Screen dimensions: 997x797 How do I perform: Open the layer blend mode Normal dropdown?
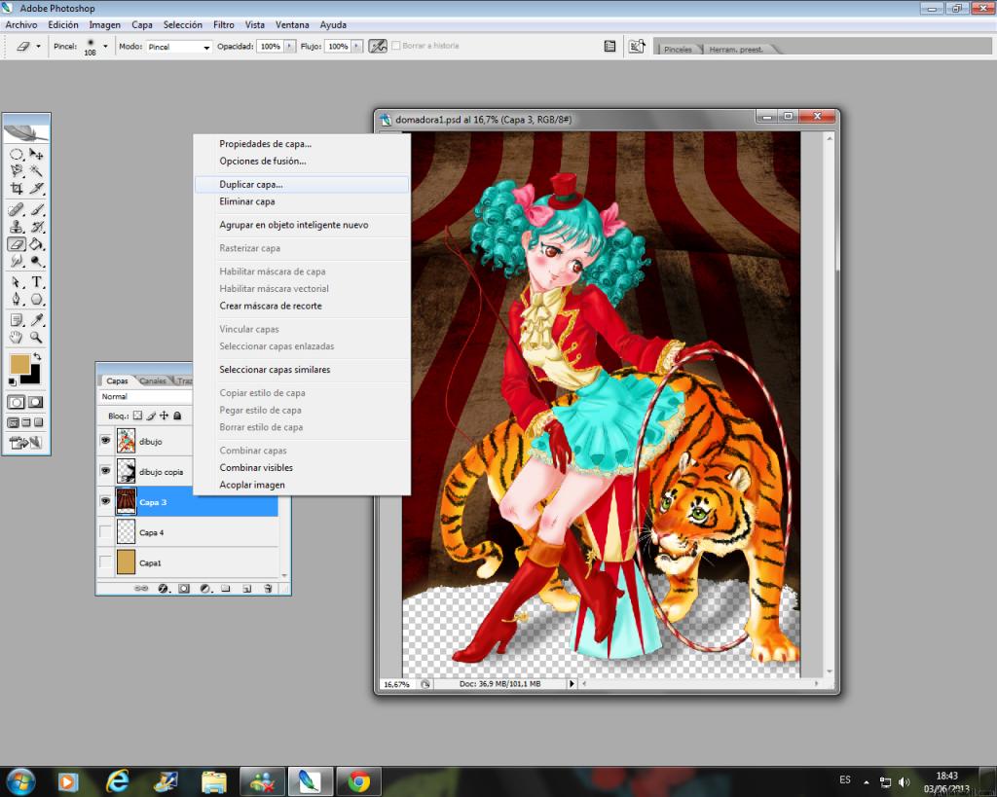point(146,397)
